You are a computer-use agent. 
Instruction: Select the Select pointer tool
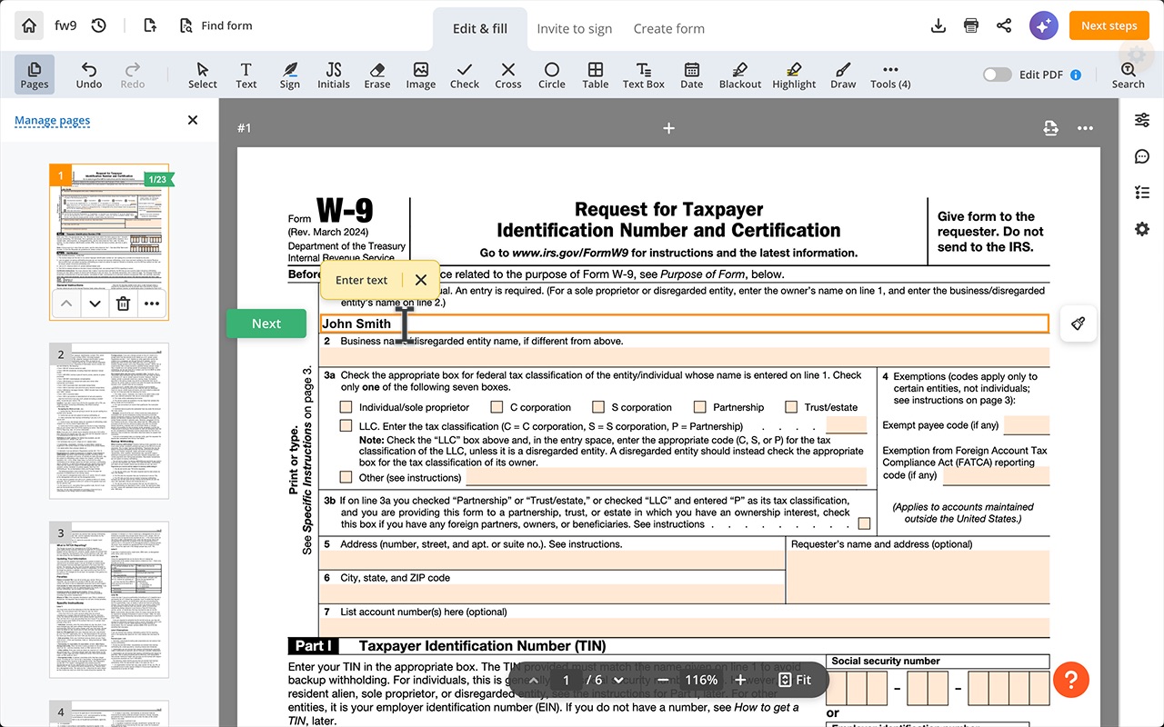(203, 75)
